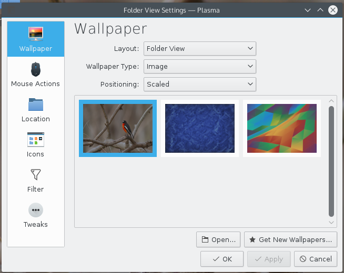Cancel the settings dialog
The width and height of the screenshot is (344, 273).
316,259
